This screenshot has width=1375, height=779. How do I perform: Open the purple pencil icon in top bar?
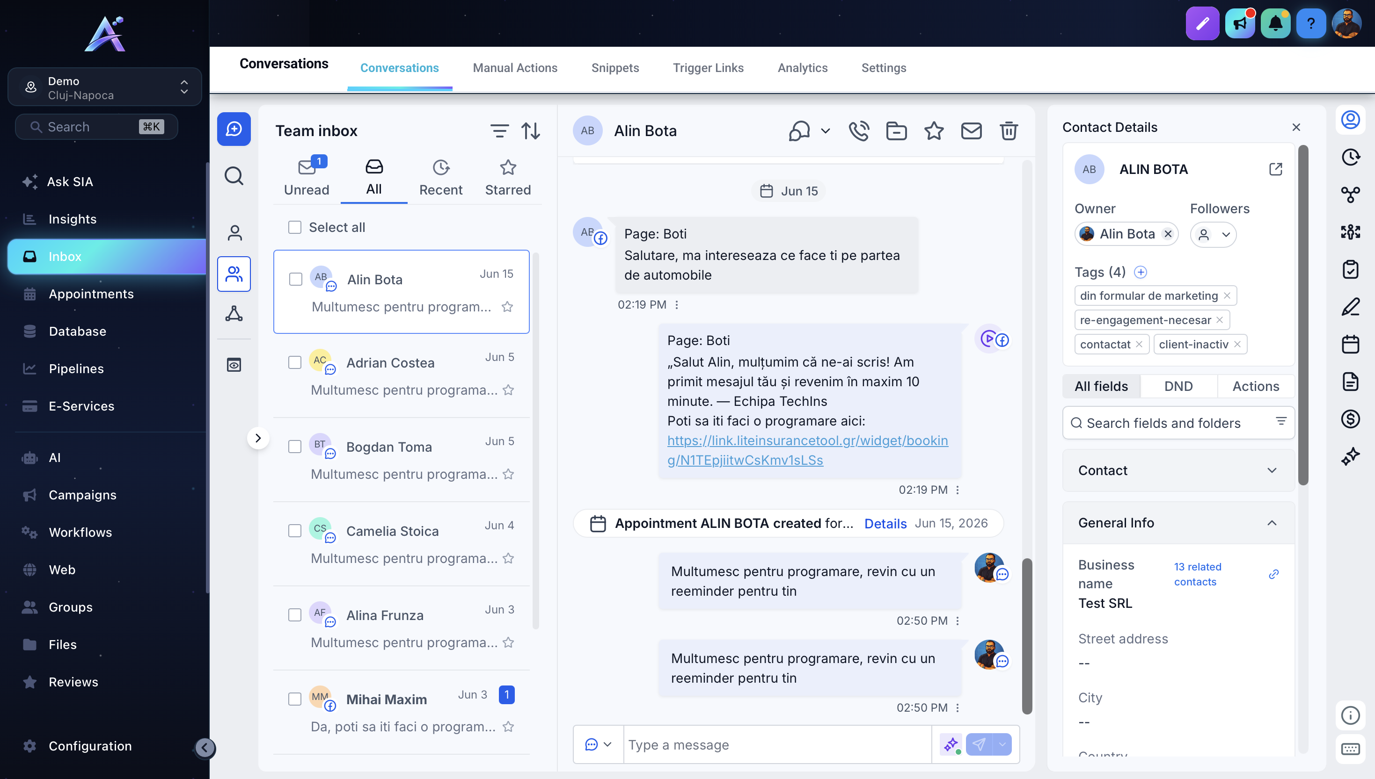[1202, 23]
